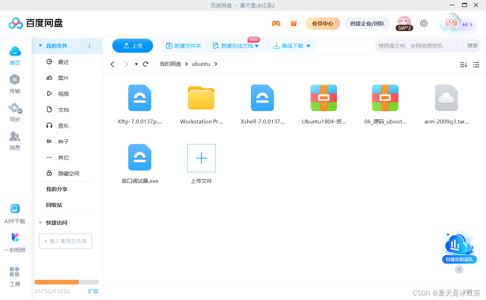Select the Xftp-7.0.0137p file icon
The height and width of the screenshot is (300, 486).
140,98
